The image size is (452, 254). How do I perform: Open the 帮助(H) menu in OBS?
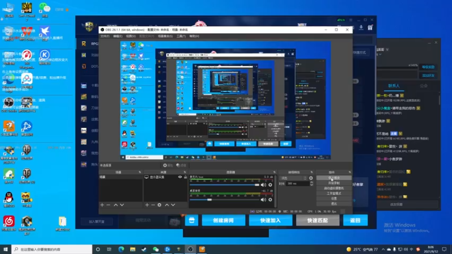(x=194, y=36)
